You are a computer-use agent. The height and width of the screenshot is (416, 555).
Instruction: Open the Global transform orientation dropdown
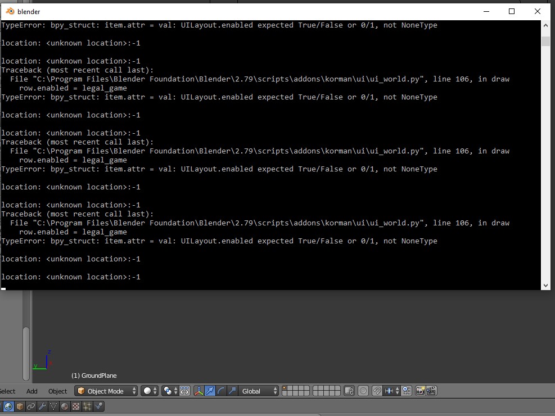tap(259, 391)
